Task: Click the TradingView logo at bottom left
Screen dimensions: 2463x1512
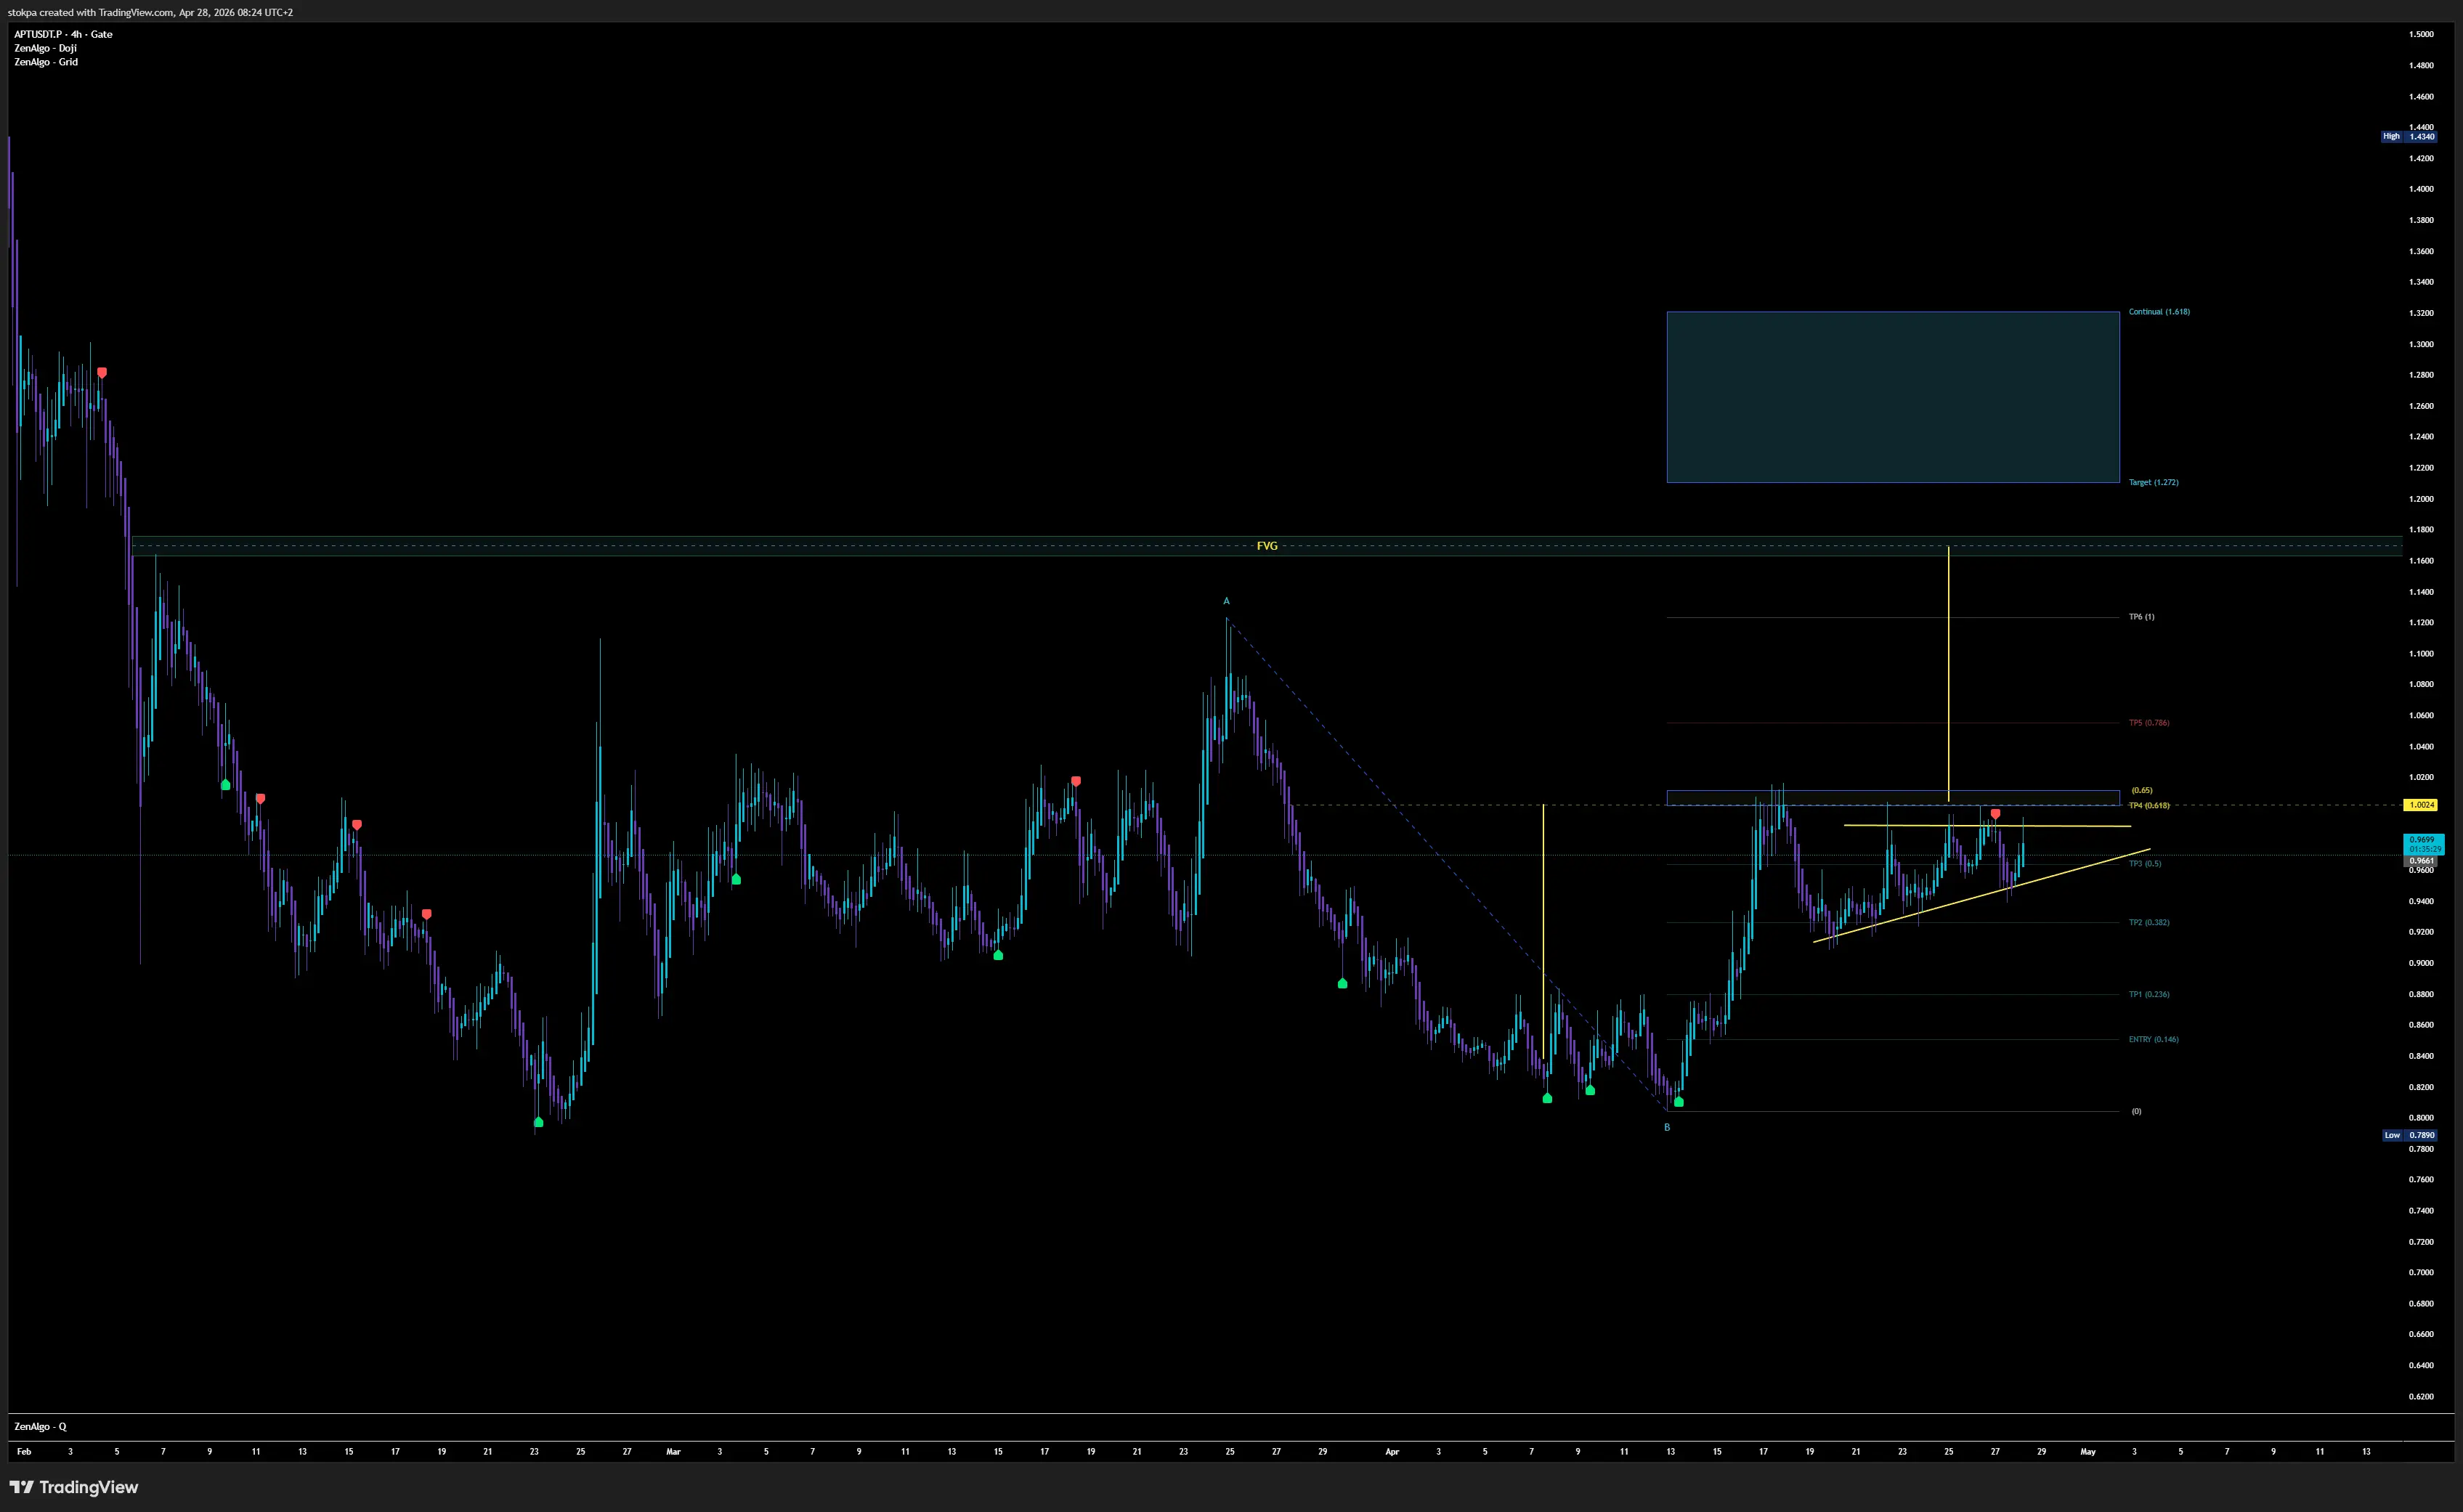Action: (74, 1487)
